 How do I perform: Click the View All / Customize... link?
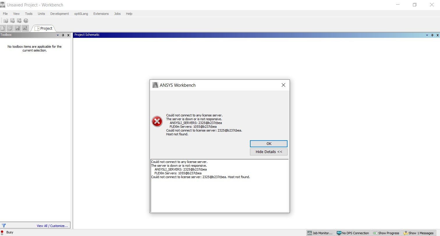tap(52, 226)
